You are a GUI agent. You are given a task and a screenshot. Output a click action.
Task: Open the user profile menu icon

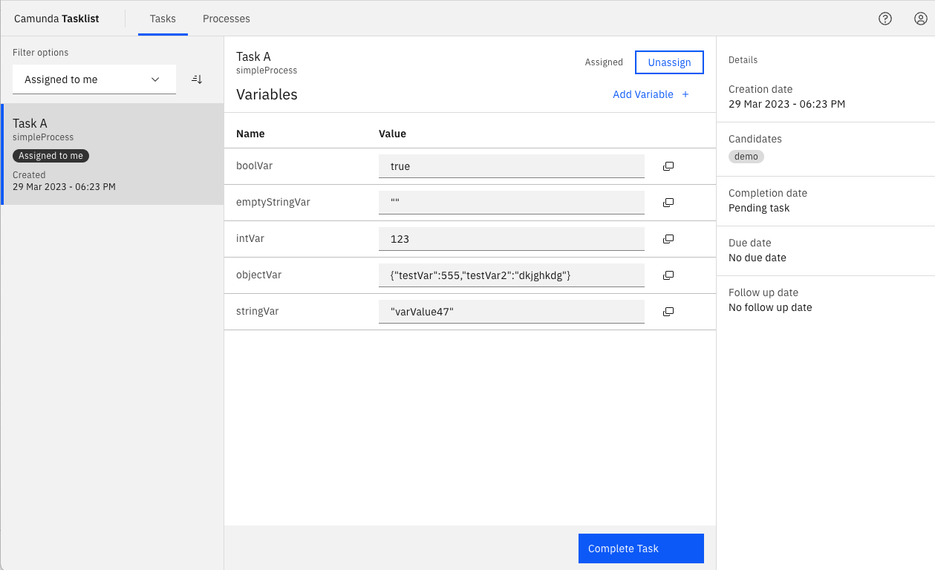(x=920, y=19)
